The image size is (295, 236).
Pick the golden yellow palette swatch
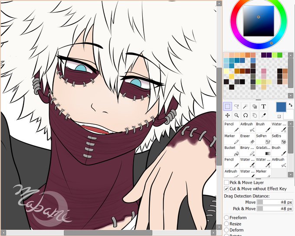(x=232, y=76)
